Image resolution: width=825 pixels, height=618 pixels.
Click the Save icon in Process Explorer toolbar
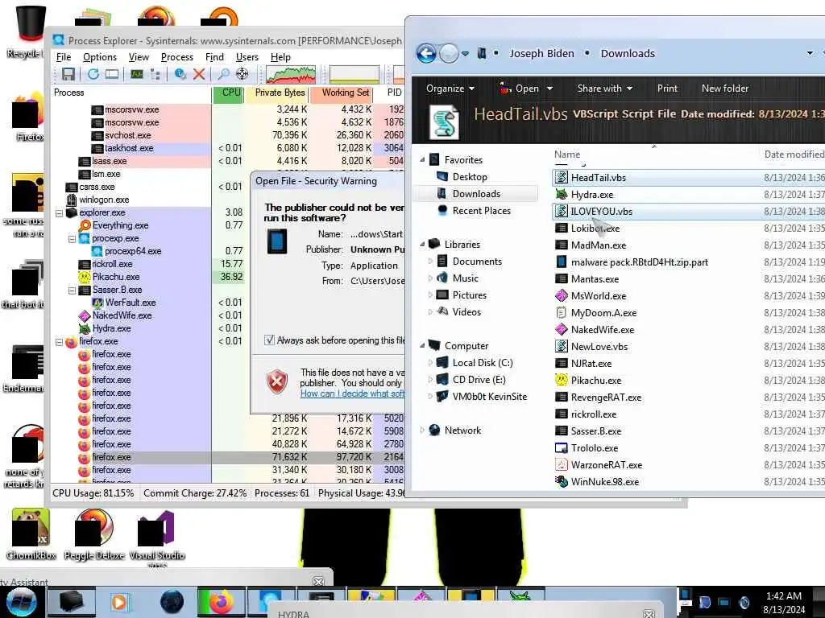68,74
